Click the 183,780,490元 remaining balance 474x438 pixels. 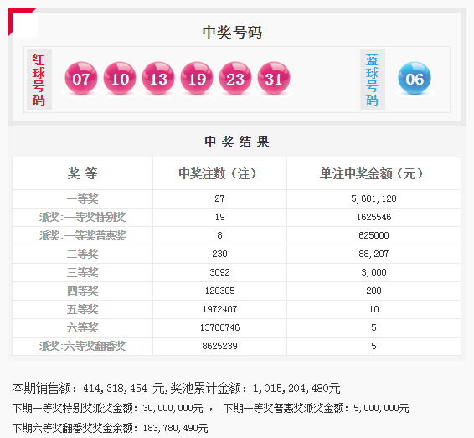point(175,428)
